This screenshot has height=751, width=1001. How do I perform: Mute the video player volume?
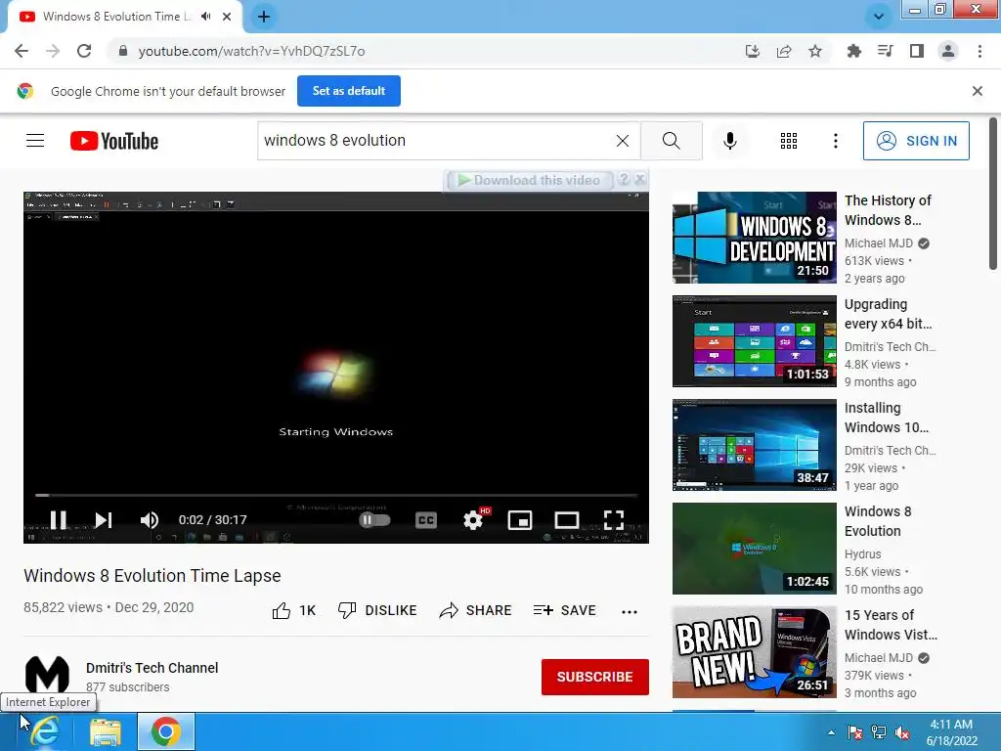click(x=149, y=520)
